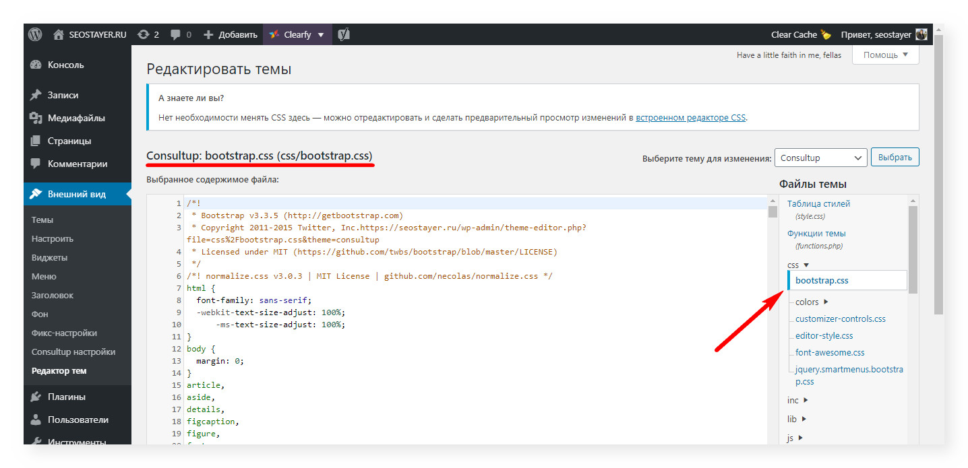The width and height of the screenshot is (968, 468).
Task: Visit site SEOSTAYER.RU home icon
Action: pyautogui.click(x=59, y=34)
